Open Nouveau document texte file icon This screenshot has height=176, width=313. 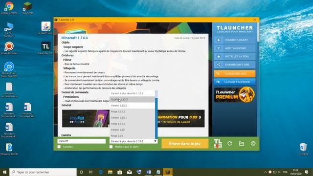9,90
